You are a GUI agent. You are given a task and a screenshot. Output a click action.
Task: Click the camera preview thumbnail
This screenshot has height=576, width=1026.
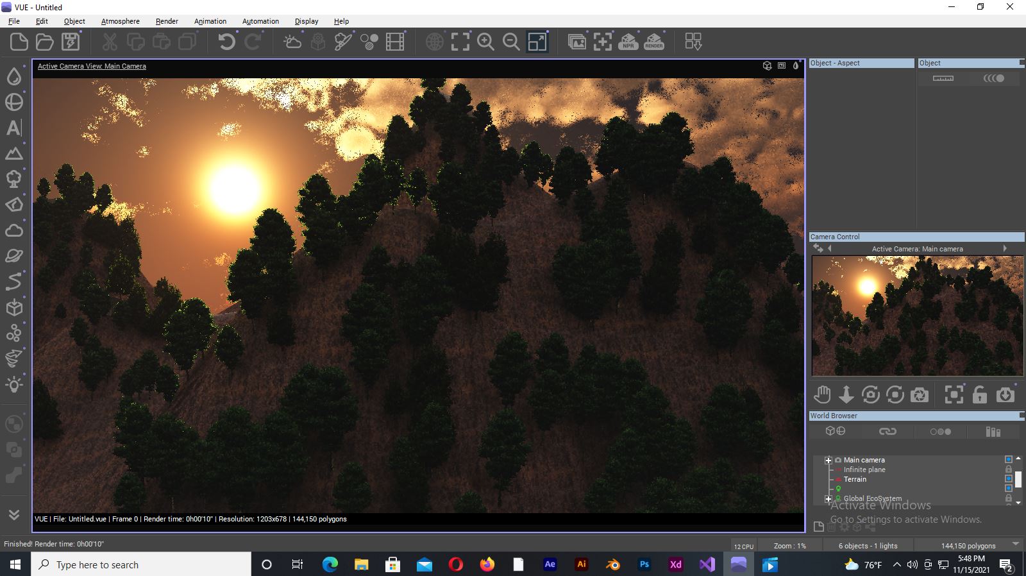tap(918, 316)
